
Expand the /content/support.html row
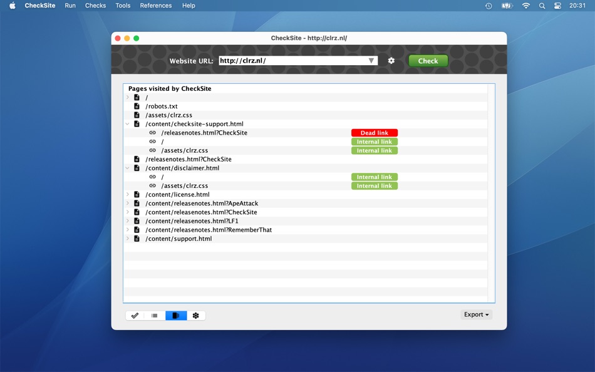click(128, 239)
